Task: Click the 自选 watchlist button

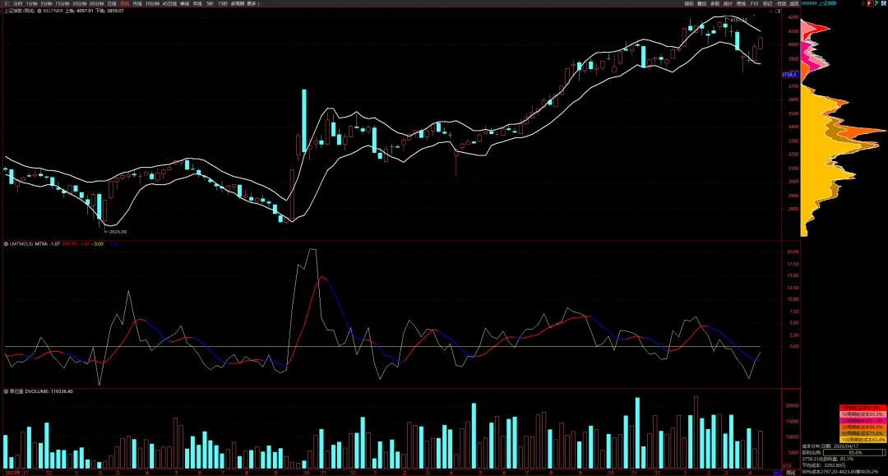Action: coord(781,3)
